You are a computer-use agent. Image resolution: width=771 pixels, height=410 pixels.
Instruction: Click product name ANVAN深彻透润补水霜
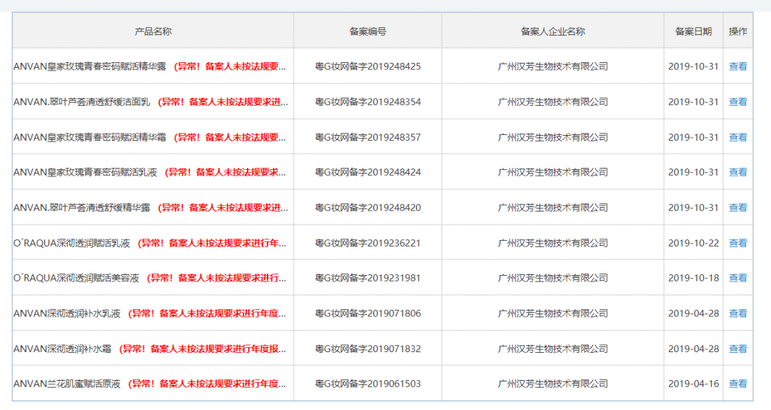64,349
